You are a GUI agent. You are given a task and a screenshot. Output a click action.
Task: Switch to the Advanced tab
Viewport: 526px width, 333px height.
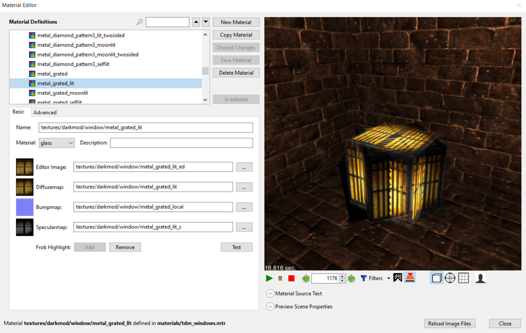click(x=45, y=112)
